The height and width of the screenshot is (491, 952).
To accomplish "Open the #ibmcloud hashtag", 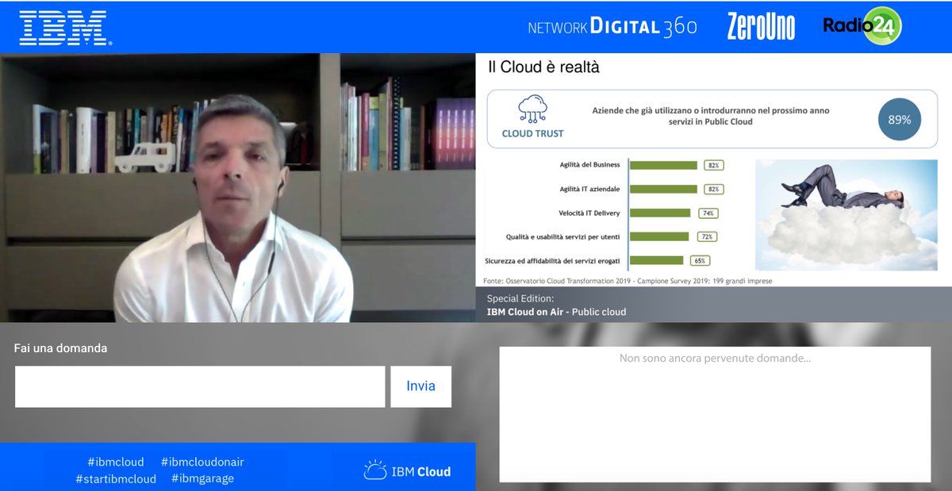I will tap(116, 462).
